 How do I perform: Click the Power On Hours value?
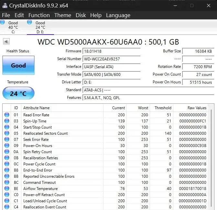pyautogui.click(x=198, y=82)
